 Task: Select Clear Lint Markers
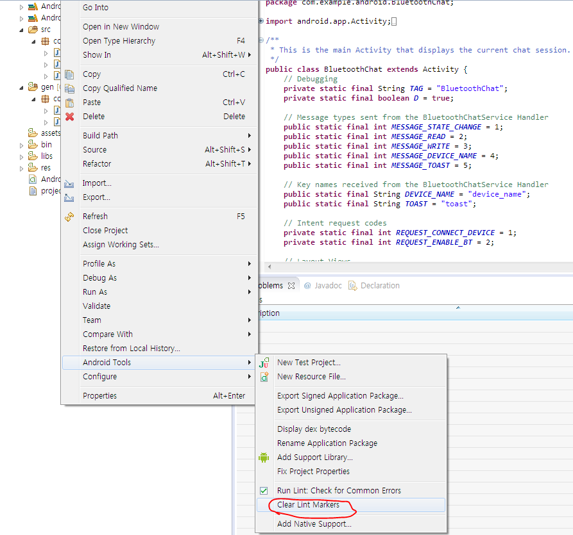[x=351, y=505]
